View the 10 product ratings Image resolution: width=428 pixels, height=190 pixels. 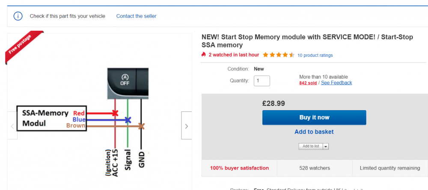click(x=315, y=55)
